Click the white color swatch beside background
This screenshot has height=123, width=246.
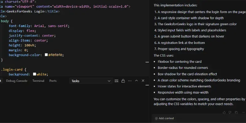tap(34, 74)
